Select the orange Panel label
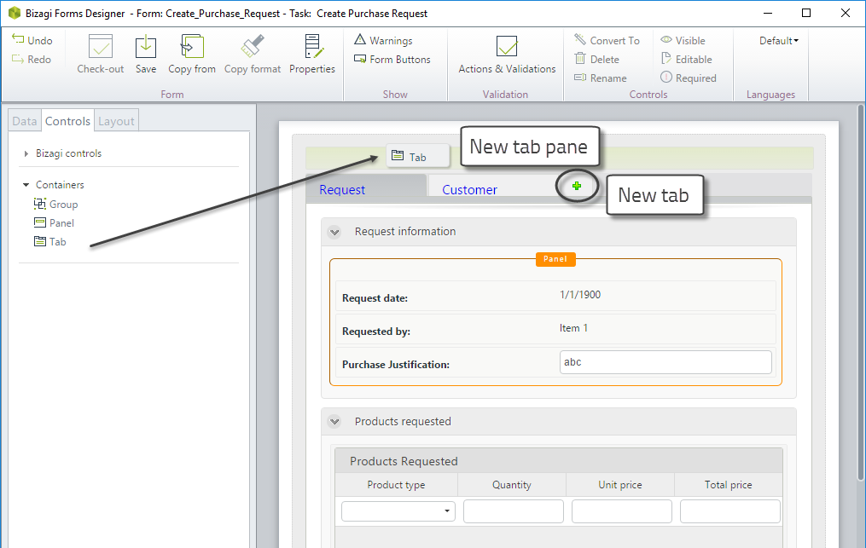Image resolution: width=866 pixels, height=548 pixels. point(555,259)
